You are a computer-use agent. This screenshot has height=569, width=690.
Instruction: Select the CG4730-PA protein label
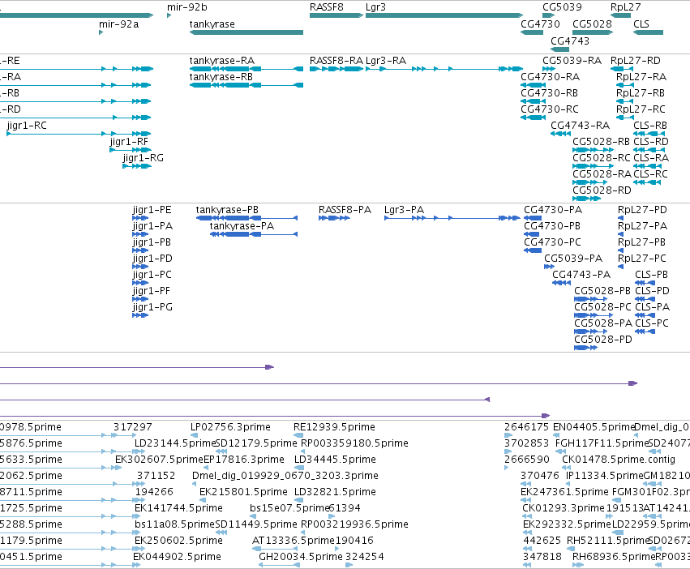point(553,209)
